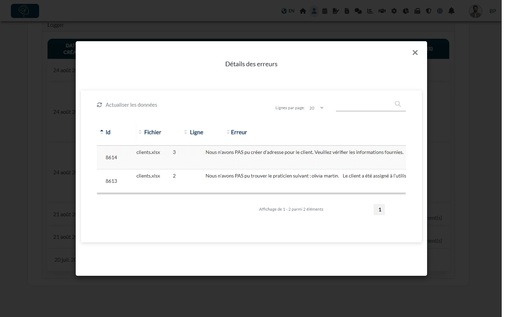Click the user avatar photo
The height and width of the screenshot is (317, 507).
(x=476, y=11)
